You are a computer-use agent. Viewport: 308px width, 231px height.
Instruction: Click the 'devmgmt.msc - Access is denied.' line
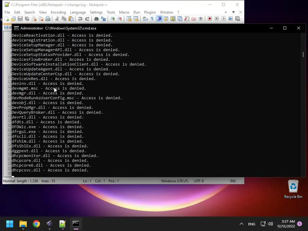coord(49,88)
